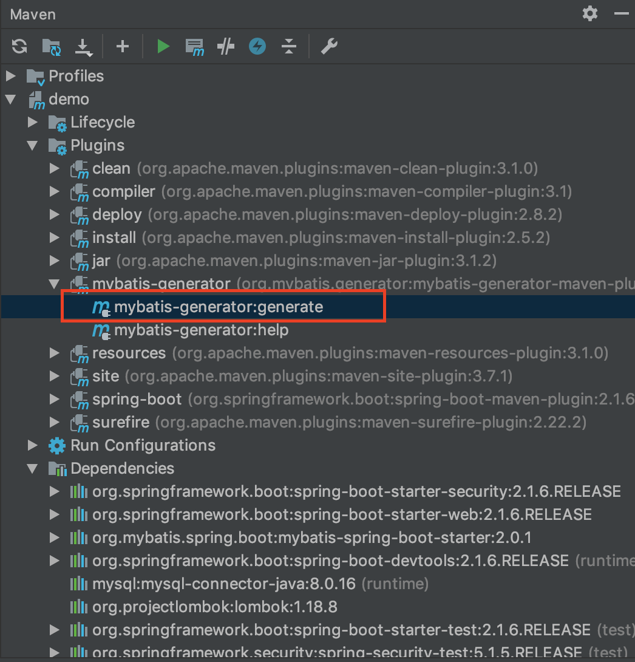Click the demo Maven project icon
The height and width of the screenshot is (662, 635).
pyautogui.click(x=36, y=100)
